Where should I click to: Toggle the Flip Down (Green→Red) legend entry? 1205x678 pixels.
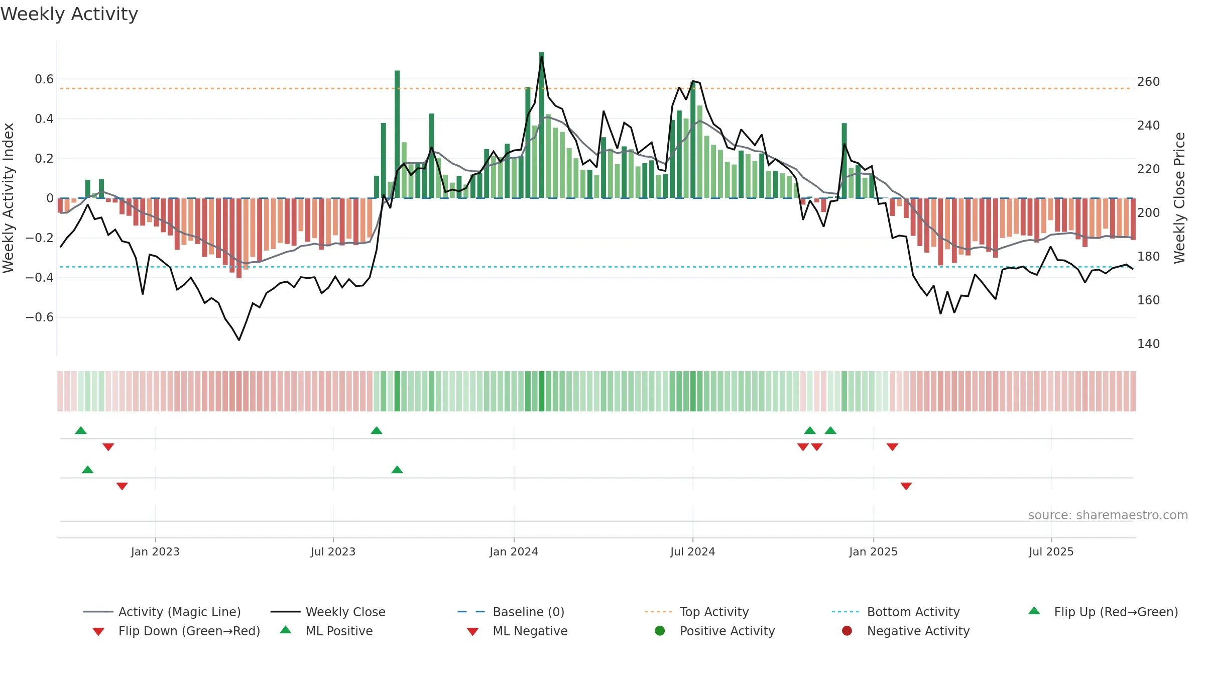click(176, 631)
